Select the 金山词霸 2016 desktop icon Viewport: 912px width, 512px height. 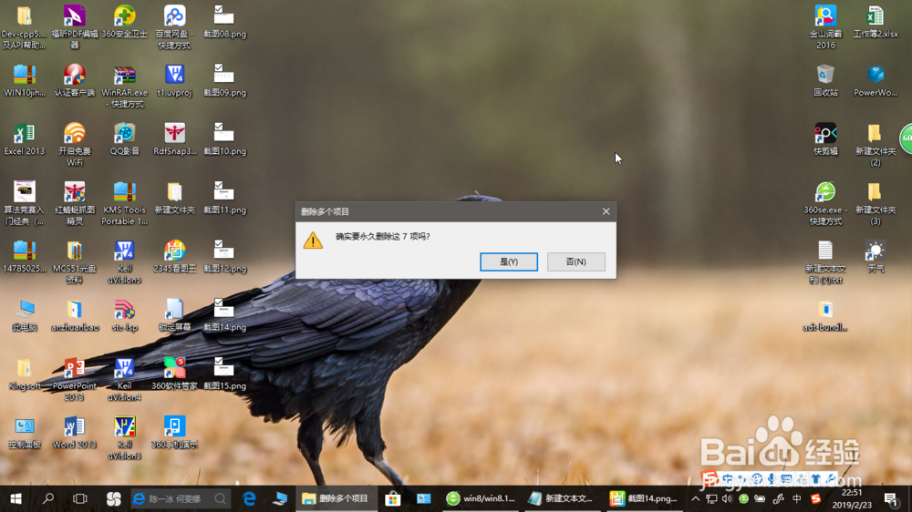[x=826, y=26]
